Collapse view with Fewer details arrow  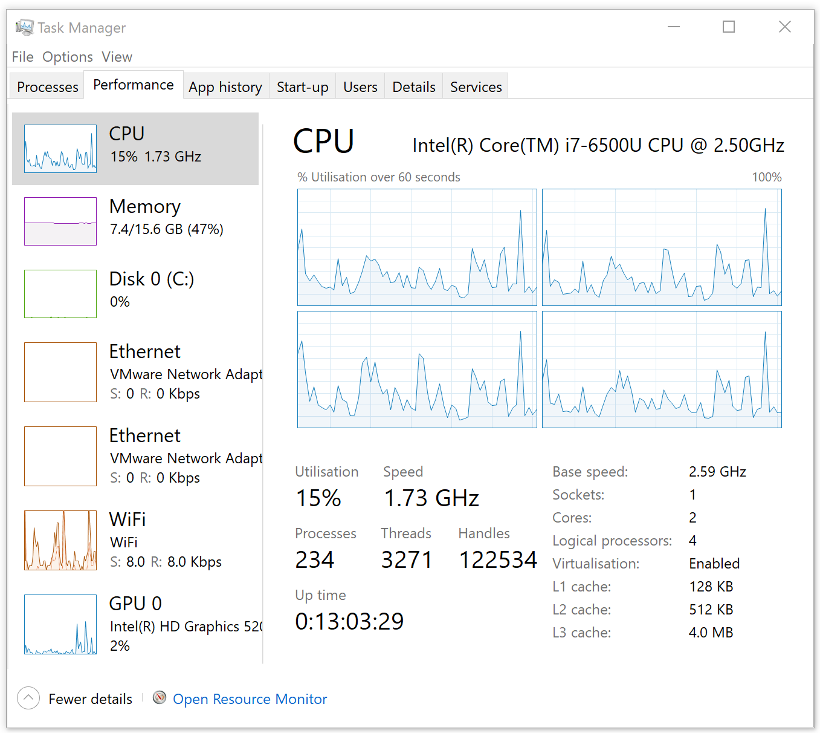[x=28, y=698]
